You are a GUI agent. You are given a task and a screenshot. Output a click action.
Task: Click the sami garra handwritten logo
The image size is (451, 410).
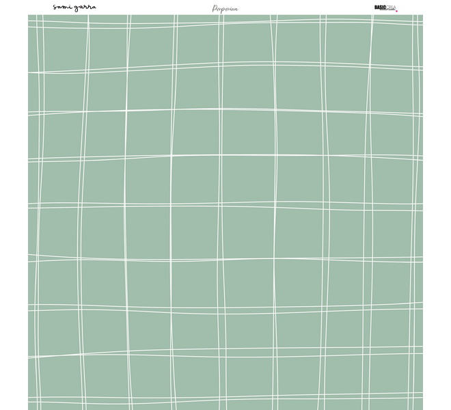click(74, 8)
